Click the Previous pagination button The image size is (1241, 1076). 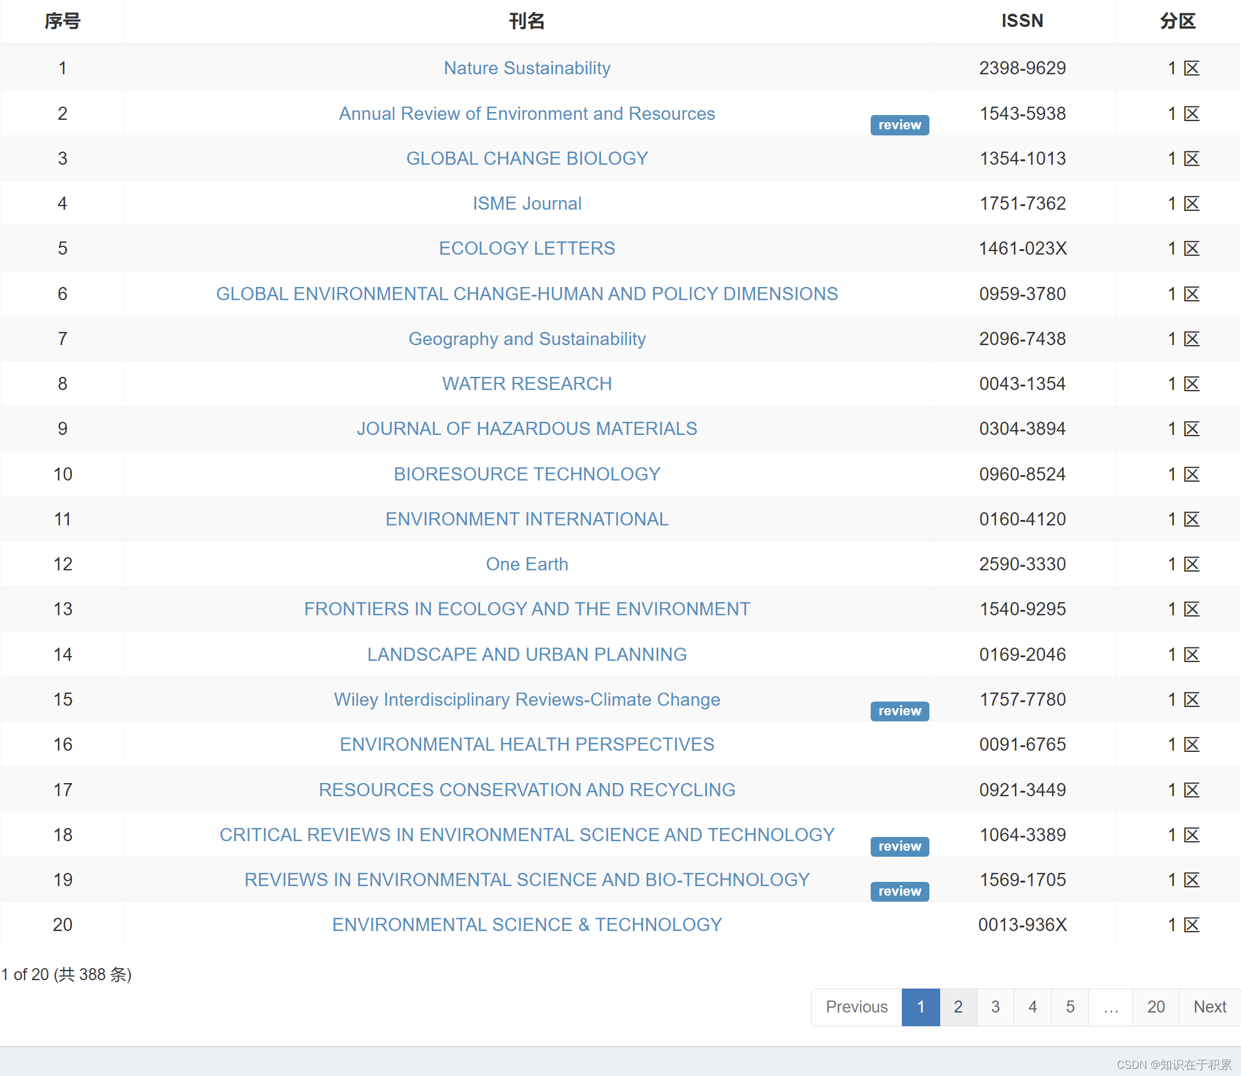coord(856,1007)
